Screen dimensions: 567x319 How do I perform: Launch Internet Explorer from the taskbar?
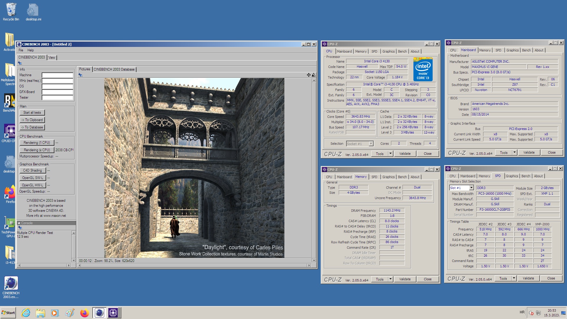pos(26,313)
